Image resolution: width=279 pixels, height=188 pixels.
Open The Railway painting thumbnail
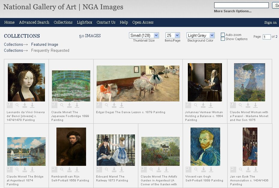[116, 150]
